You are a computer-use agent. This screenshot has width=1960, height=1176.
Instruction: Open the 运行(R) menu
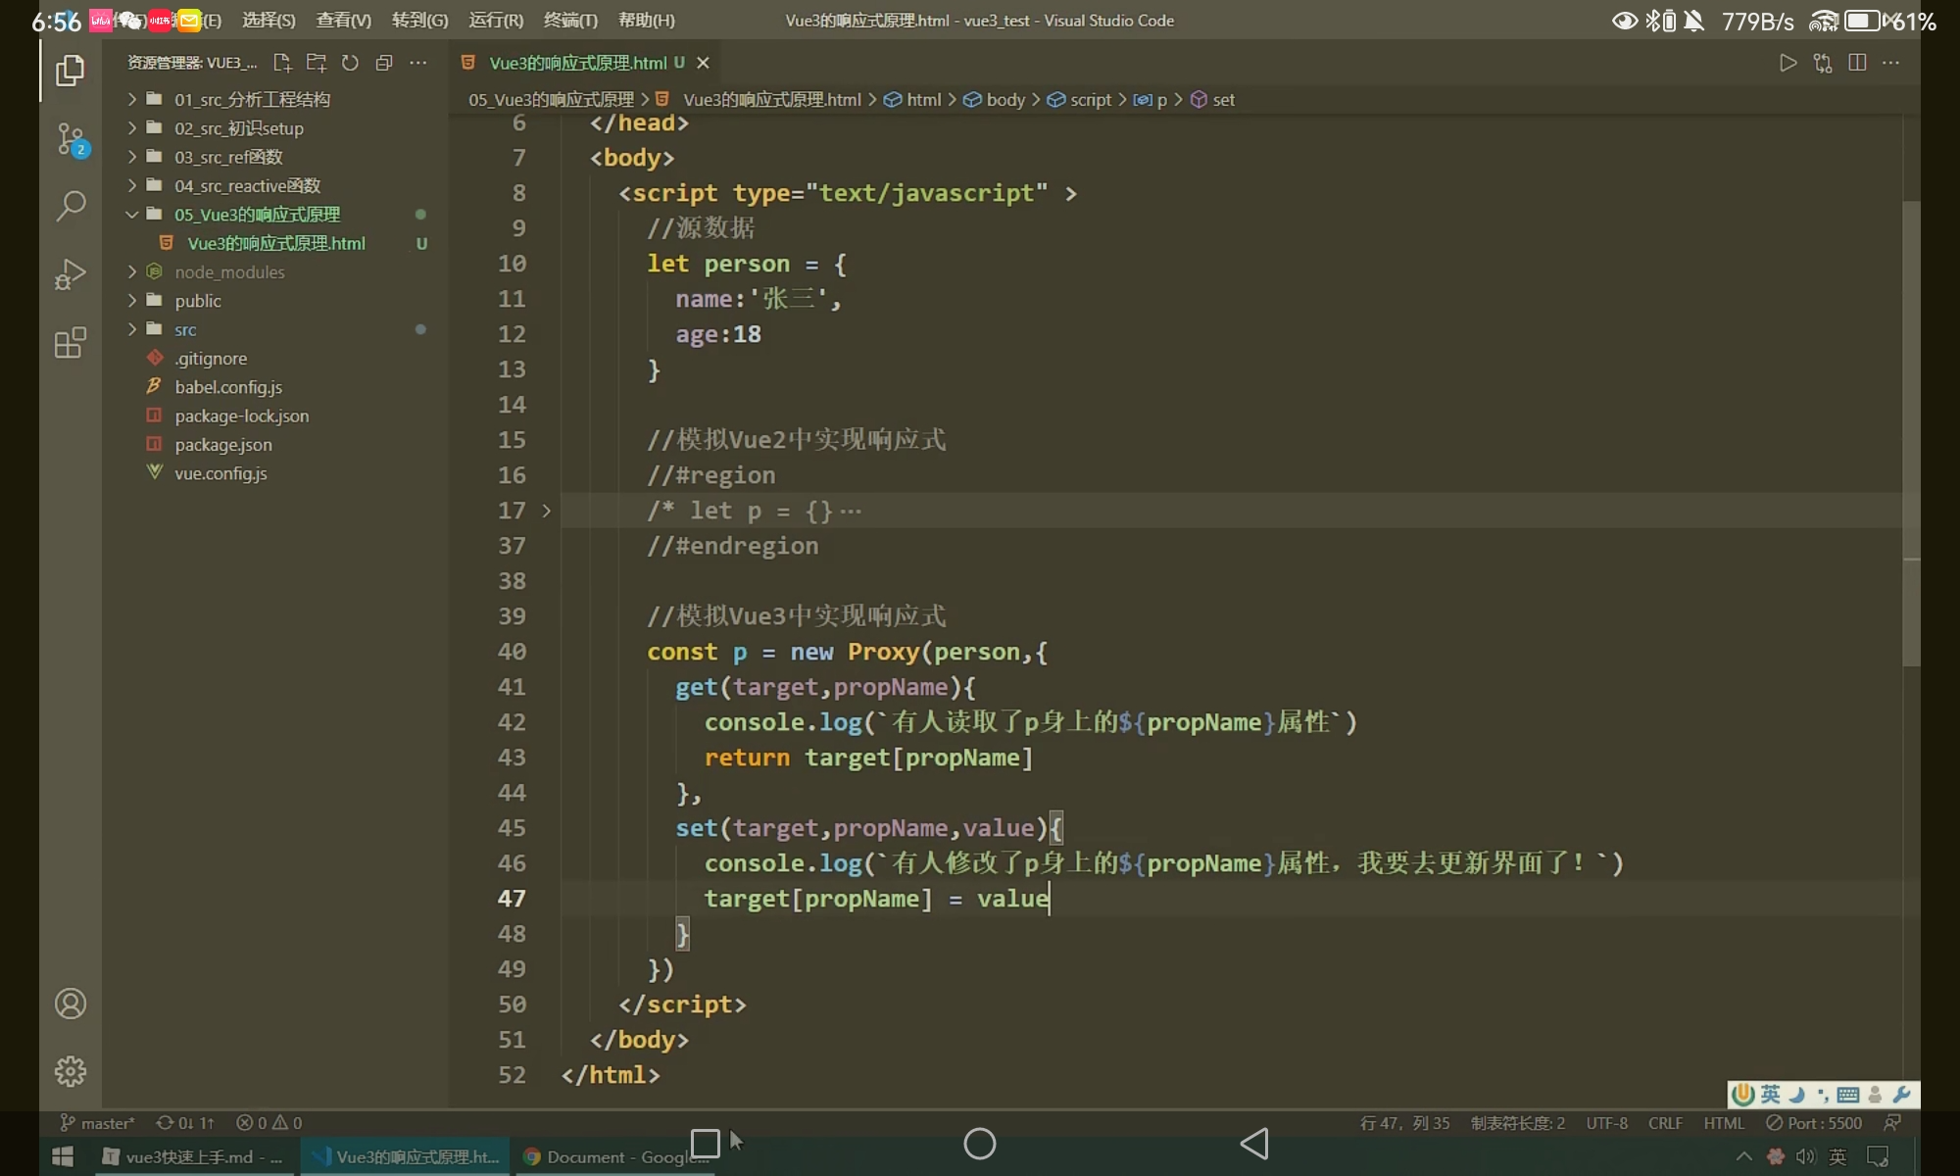click(496, 20)
